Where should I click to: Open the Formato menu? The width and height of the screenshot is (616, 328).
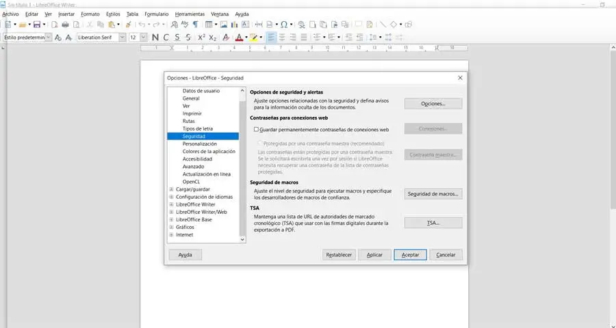click(90, 14)
